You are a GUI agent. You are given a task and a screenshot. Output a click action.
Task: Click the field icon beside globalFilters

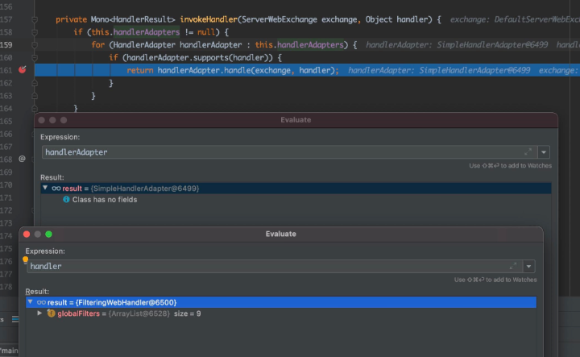pos(51,313)
